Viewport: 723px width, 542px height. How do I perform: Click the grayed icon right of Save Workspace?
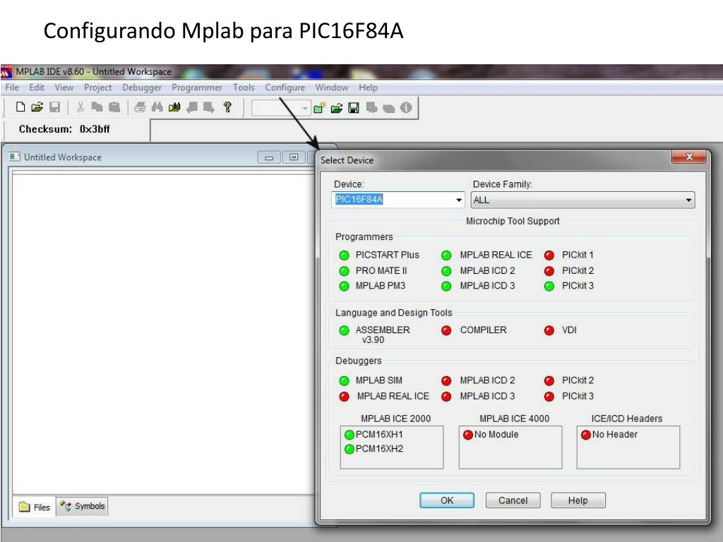pos(371,108)
